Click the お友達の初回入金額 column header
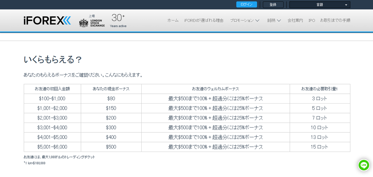Viewport: 373px width, 177px height. pyautogui.click(x=52, y=89)
